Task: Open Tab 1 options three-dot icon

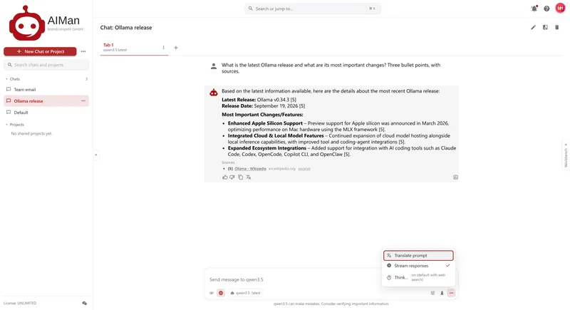Action: (163, 48)
